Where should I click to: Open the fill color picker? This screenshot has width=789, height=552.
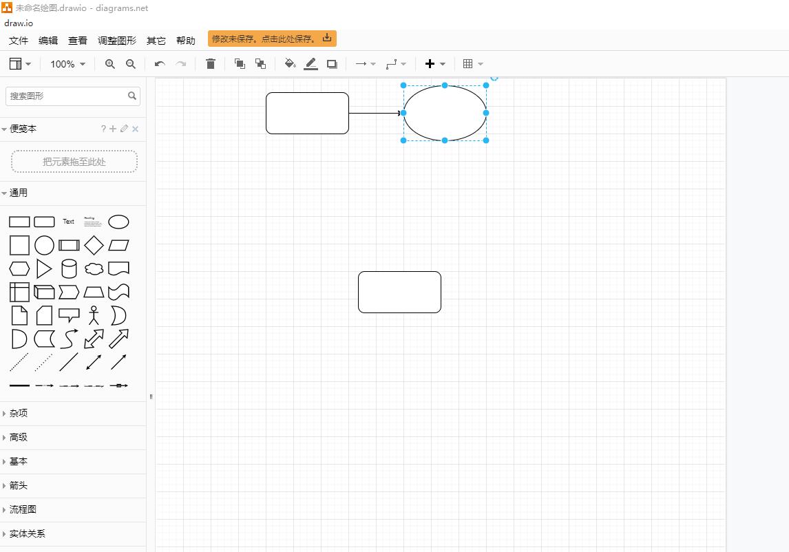[x=290, y=64]
